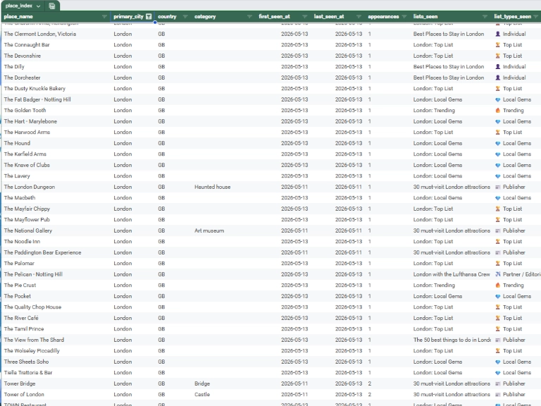
Task: Select first_seen_at 2026-05-11 in London Dungeon row
Action: (294, 187)
